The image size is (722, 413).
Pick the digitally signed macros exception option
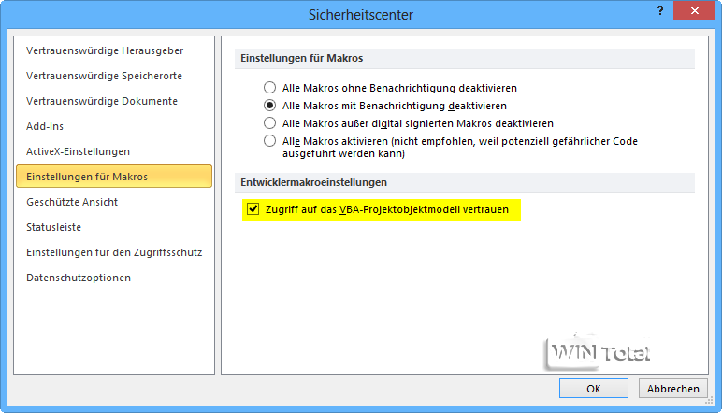click(x=270, y=123)
